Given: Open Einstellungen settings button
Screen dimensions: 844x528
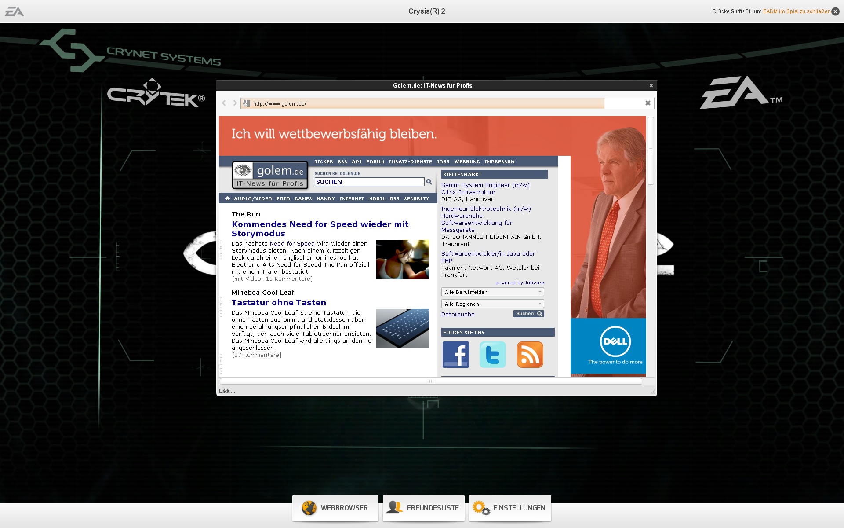Looking at the screenshot, I should click(x=509, y=508).
